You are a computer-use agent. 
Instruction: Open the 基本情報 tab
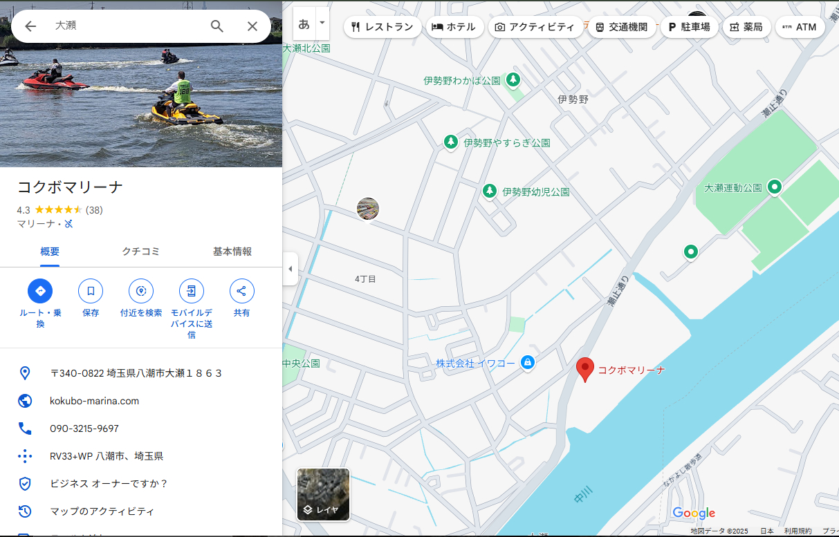[x=232, y=252]
